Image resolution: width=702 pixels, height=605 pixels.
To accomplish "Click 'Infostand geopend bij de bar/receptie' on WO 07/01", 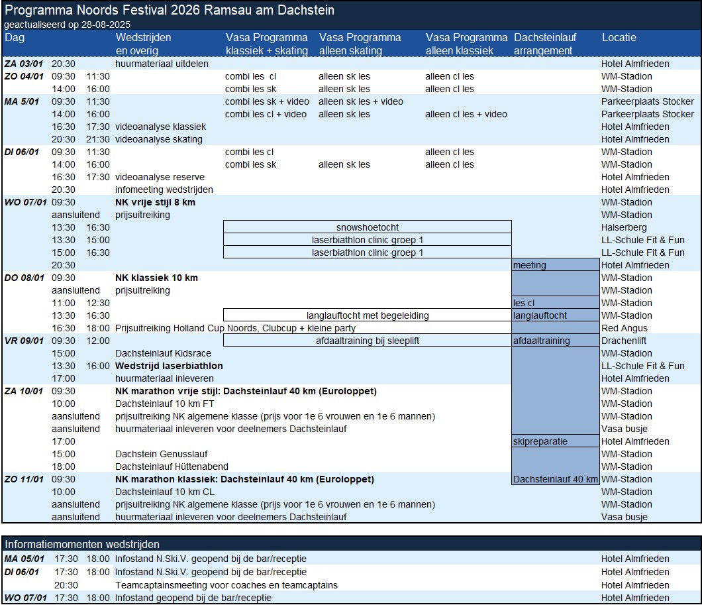I will (x=193, y=598).
